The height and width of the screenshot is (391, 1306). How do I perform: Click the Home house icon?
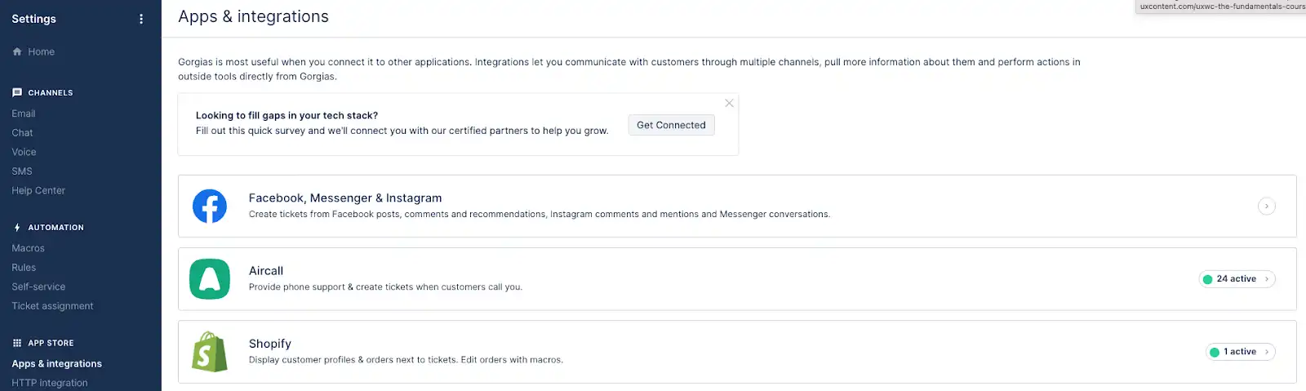[17, 51]
